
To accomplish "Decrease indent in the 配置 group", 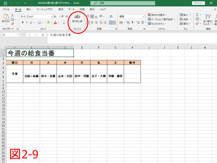I will (101, 22).
